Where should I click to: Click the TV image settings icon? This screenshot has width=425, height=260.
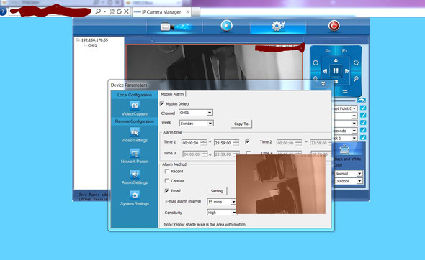tap(344, 149)
